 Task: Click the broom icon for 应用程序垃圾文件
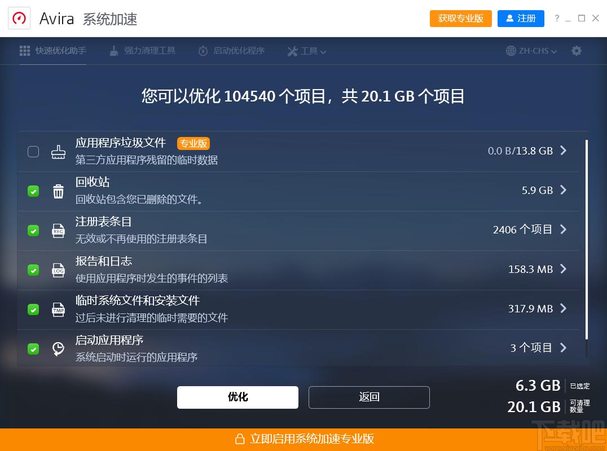pos(59,152)
